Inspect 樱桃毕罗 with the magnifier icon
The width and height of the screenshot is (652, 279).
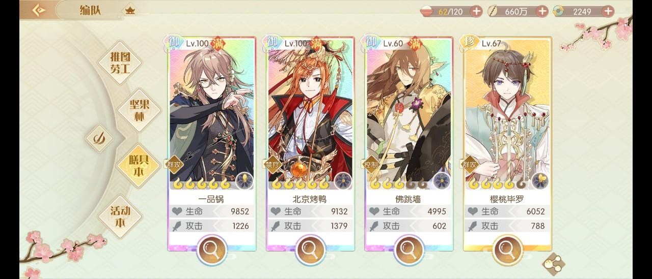click(507, 250)
